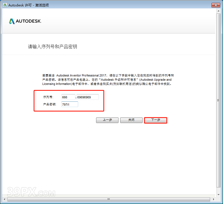Click the horizontal scrollbar right arrow
This screenshot has height=204, width=223.
pos(213,199)
